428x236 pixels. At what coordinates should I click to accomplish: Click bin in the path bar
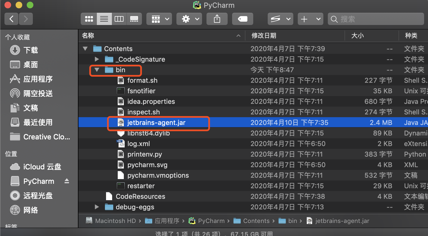click(x=288, y=221)
